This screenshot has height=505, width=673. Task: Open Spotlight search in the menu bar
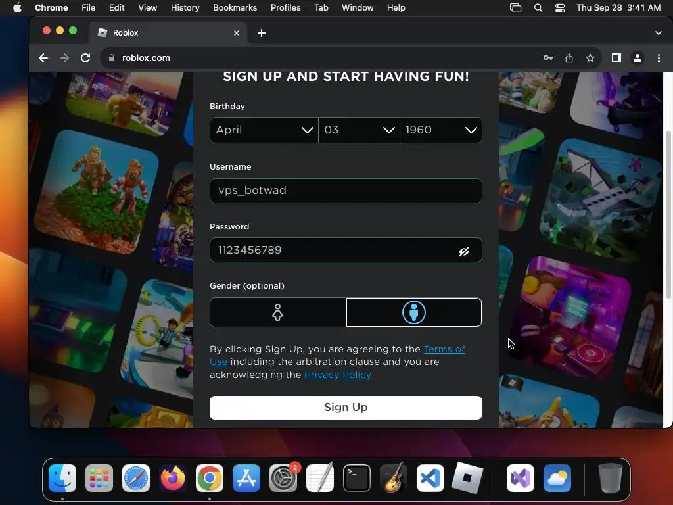point(538,8)
